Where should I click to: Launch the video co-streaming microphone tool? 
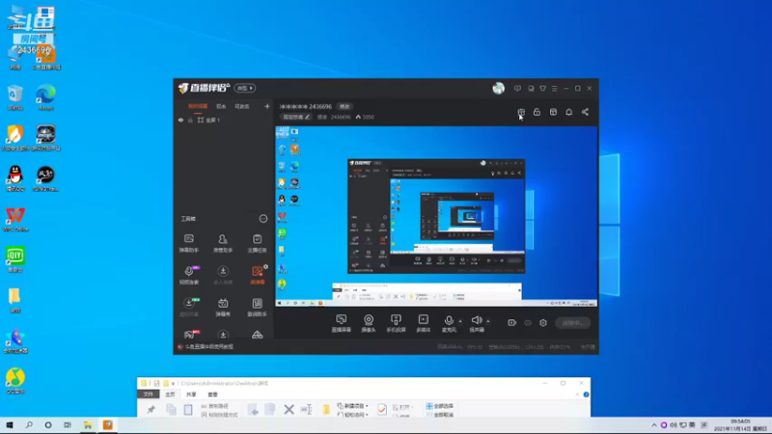point(189,275)
